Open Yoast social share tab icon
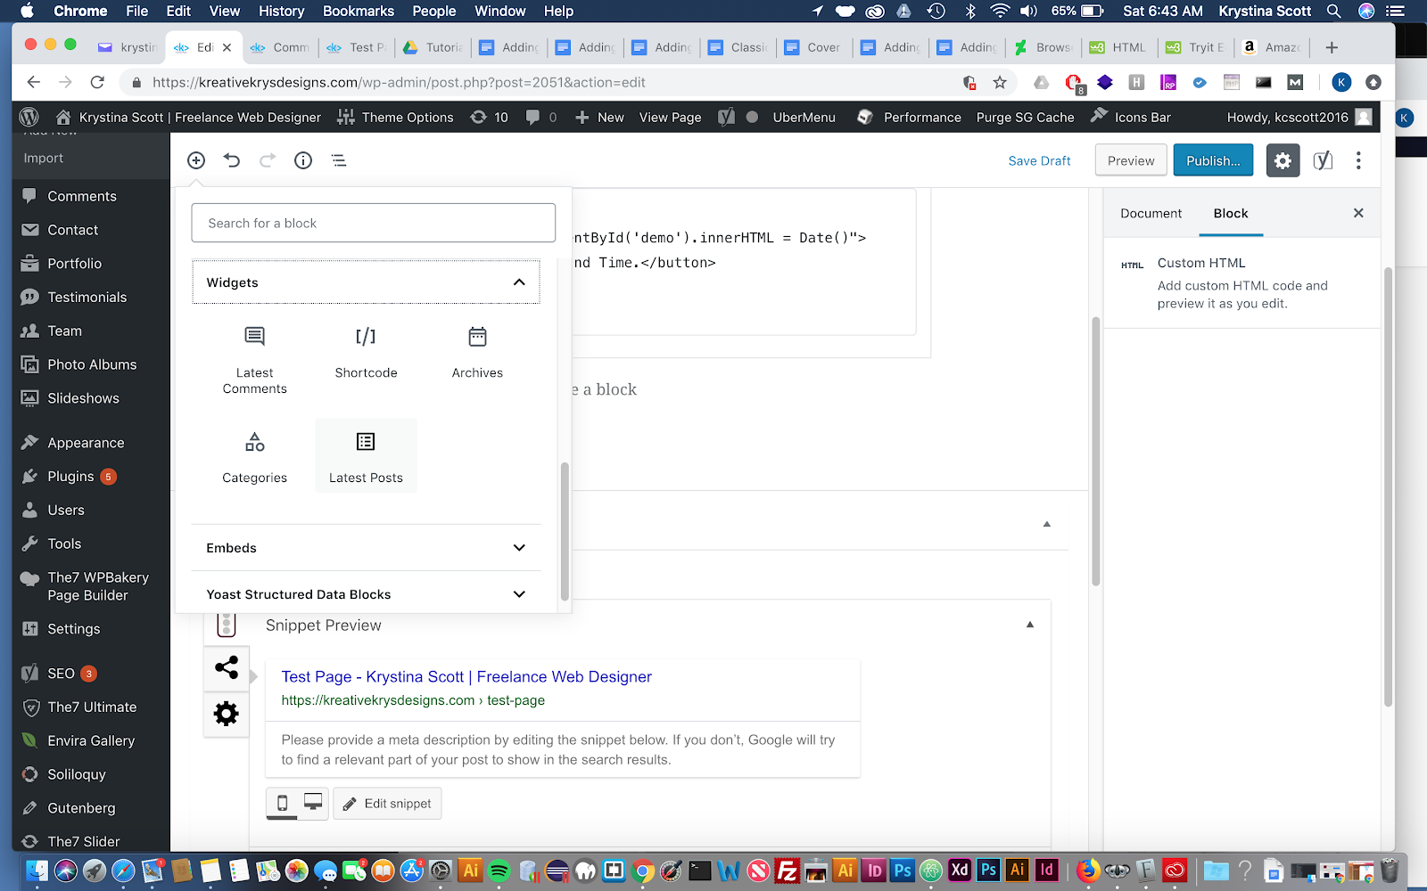 [x=227, y=667]
